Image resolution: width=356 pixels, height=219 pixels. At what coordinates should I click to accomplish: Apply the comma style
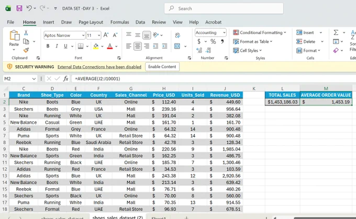coord(222,41)
